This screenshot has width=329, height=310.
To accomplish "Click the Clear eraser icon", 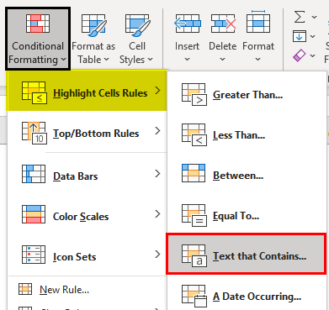I will click(x=300, y=55).
